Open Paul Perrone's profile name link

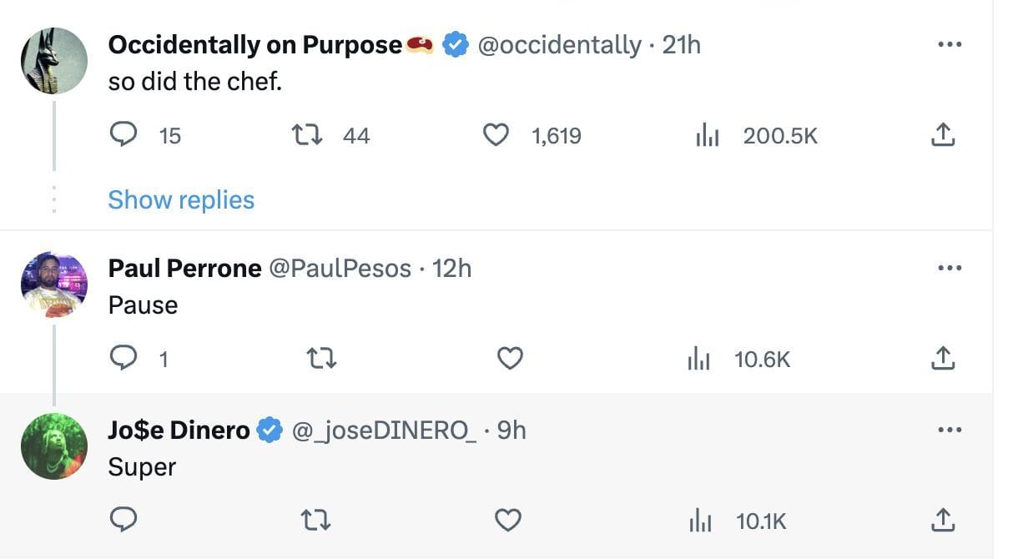(184, 269)
